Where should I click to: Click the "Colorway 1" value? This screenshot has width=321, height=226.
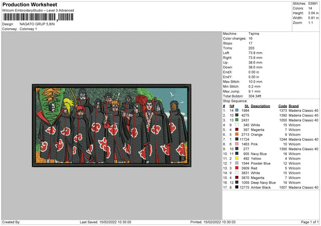pos(28,29)
